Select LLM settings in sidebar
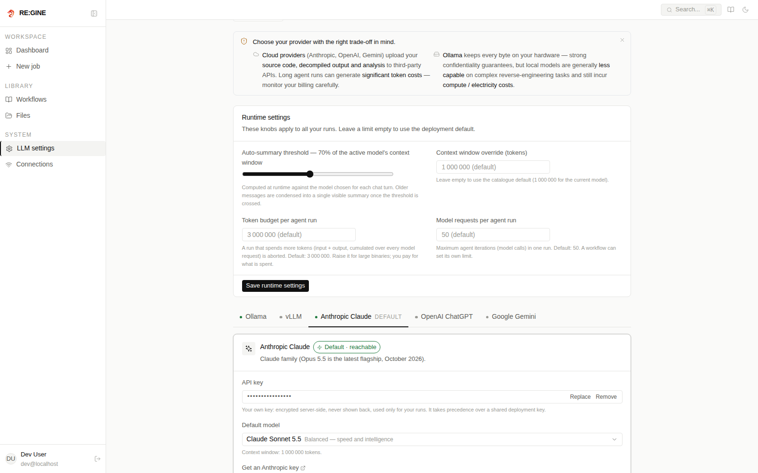This screenshot has height=473, width=758. click(x=53, y=149)
